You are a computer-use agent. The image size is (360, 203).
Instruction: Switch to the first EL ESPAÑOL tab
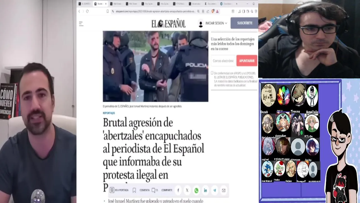pos(84,4)
